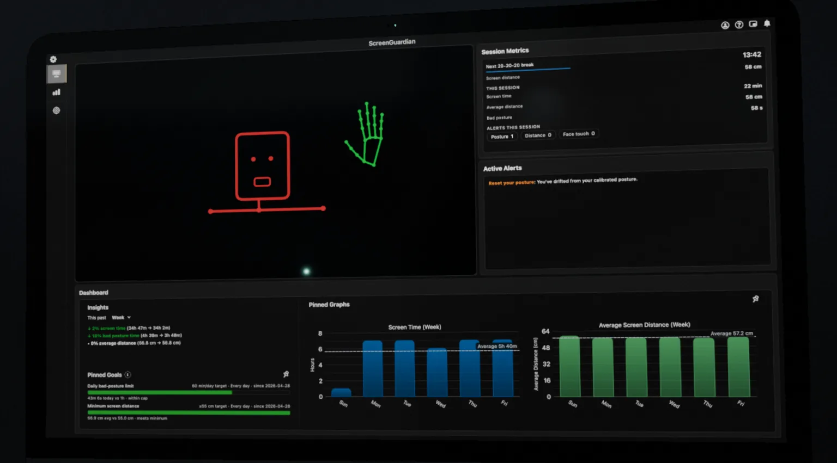The height and width of the screenshot is (463, 837).
Task: Click the Average 5h 40m line label
Action: pyautogui.click(x=497, y=346)
